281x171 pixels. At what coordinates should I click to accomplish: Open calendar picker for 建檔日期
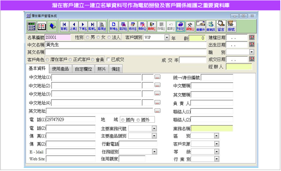[x=251, y=38]
